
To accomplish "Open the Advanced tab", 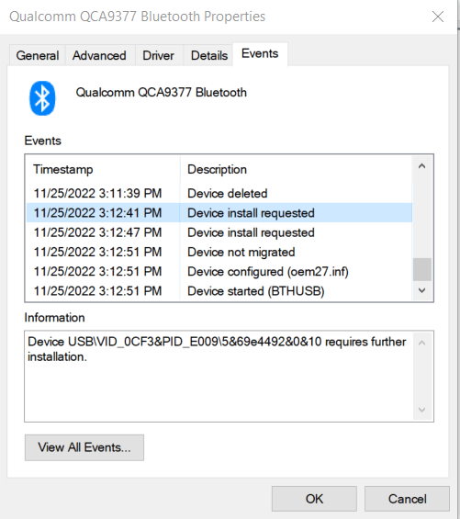I will click(99, 55).
